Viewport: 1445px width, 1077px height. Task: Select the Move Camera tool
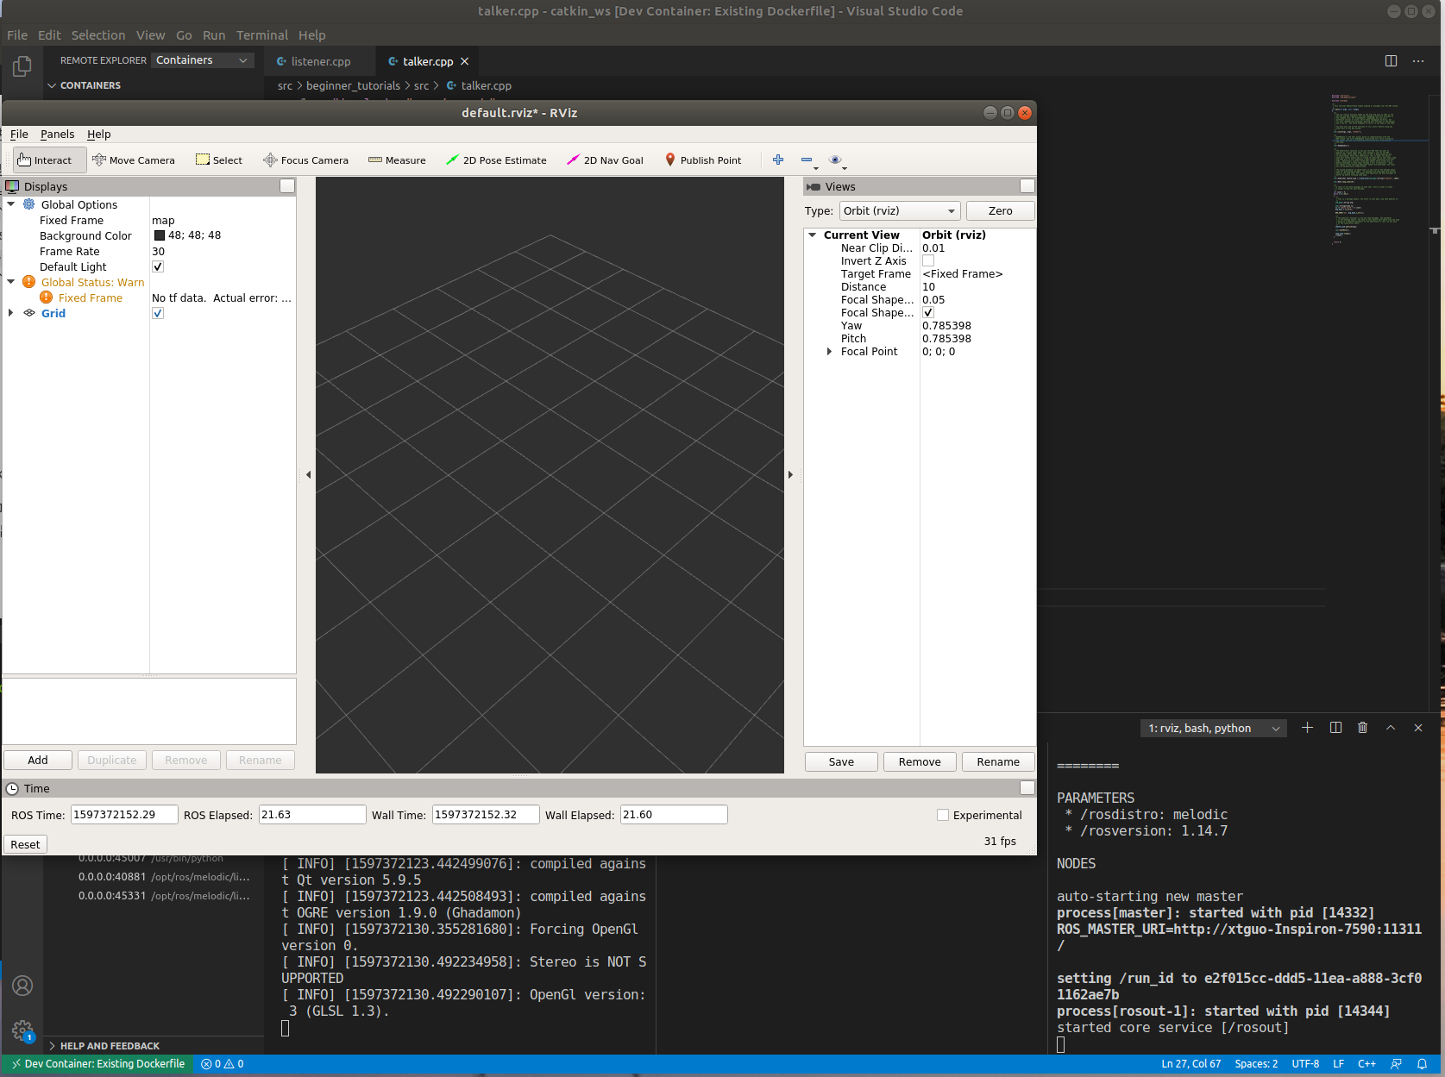[134, 160]
